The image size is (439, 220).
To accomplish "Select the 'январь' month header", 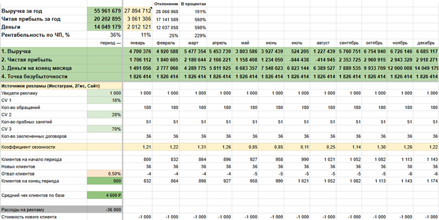I will [137, 43].
